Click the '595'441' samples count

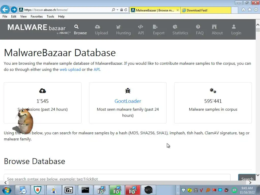click(x=213, y=101)
